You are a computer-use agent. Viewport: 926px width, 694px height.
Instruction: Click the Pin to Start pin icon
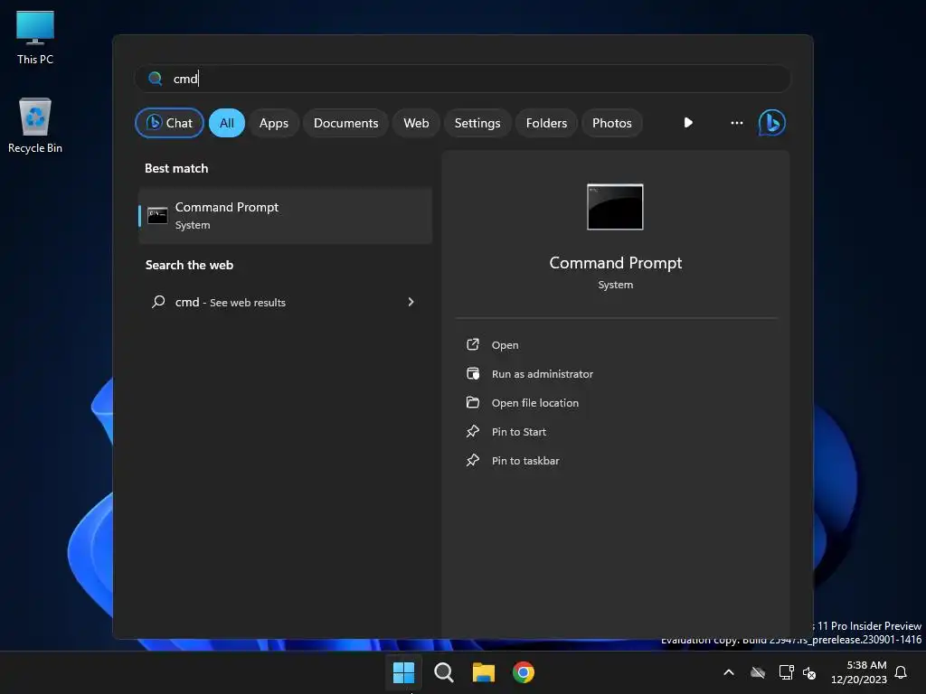coord(473,431)
